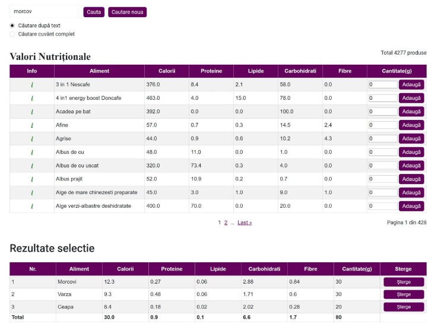Image resolution: width=435 pixels, height=327 pixels.
Task: Open info icon for 3 in 1 Nescafe
Action: pyautogui.click(x=32, y=84)
